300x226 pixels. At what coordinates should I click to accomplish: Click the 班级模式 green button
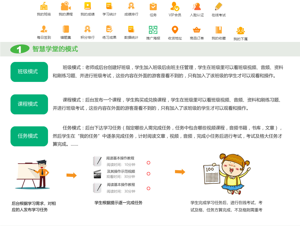click(x=29, y=72)
